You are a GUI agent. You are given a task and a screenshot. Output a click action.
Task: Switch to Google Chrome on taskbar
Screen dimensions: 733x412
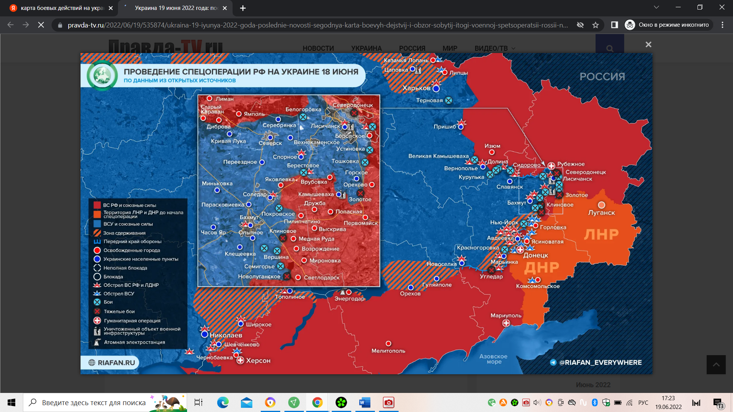click(318, 402)
